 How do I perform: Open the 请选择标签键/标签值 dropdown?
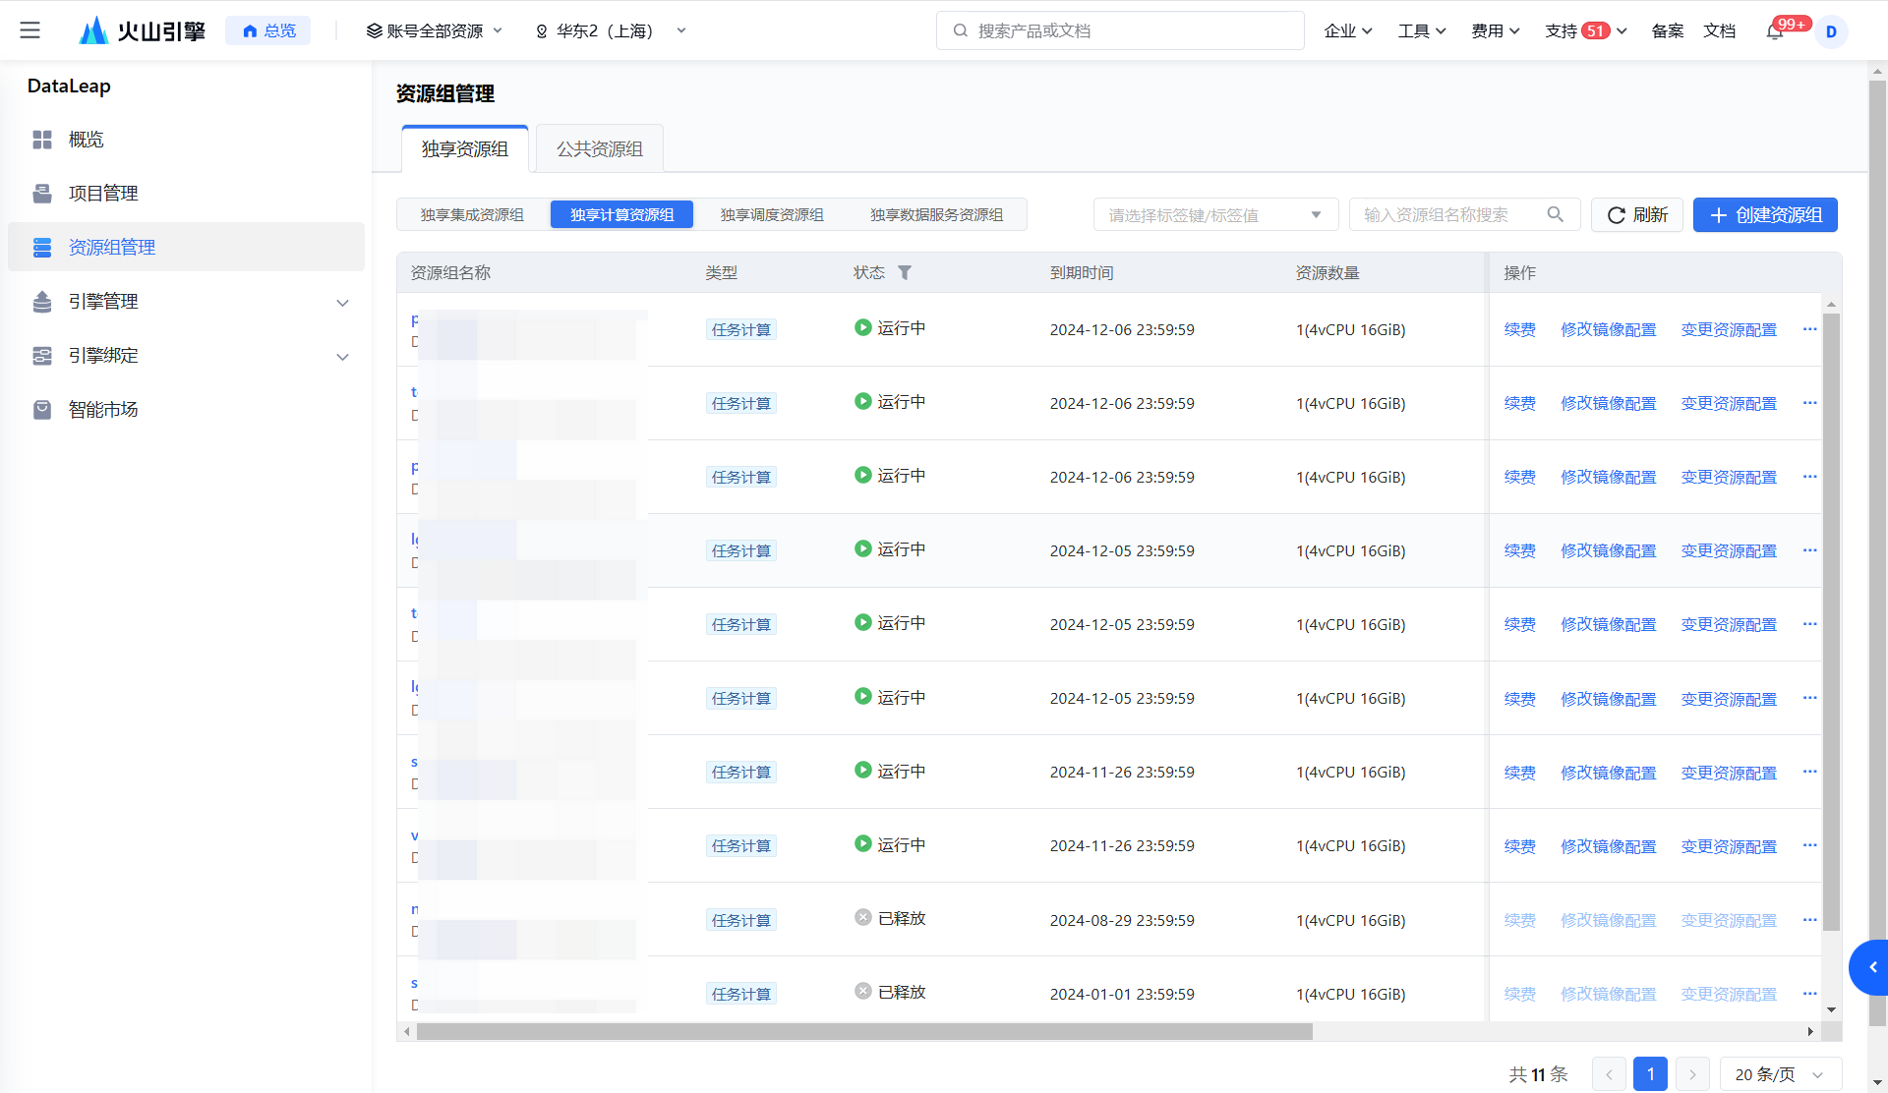tap(1215, 214)
